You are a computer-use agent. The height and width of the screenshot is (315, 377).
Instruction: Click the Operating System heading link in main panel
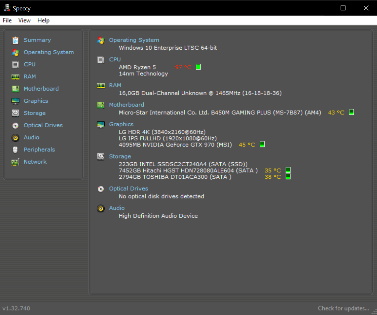tap(134, 40)
